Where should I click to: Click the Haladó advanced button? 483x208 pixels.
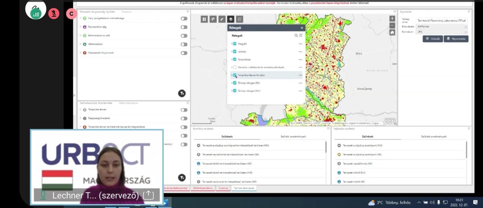[433, 39]
